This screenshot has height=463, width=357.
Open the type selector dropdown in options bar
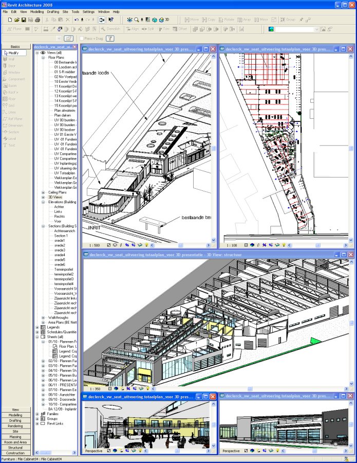pyautogui.click(x=59, y=39)
